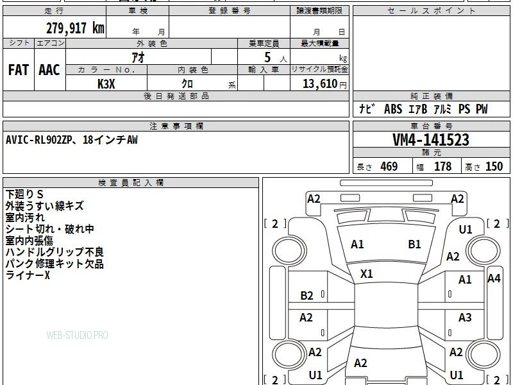Click the B2 damage mark in diagram
Screen dimensions: 513x385
click(307, 296)
